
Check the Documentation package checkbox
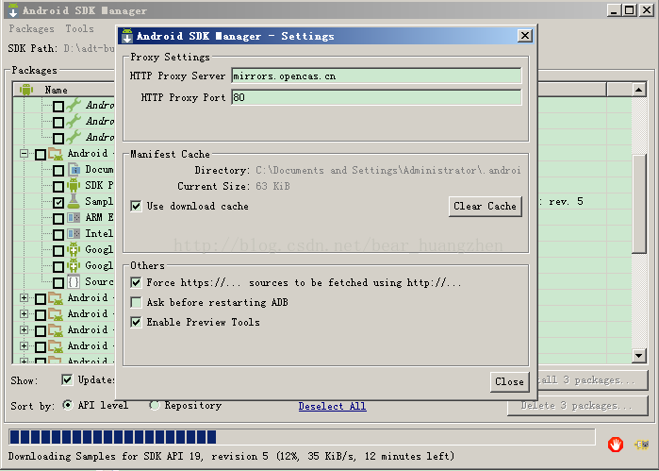pyautogui.click(x=58, y=170)
